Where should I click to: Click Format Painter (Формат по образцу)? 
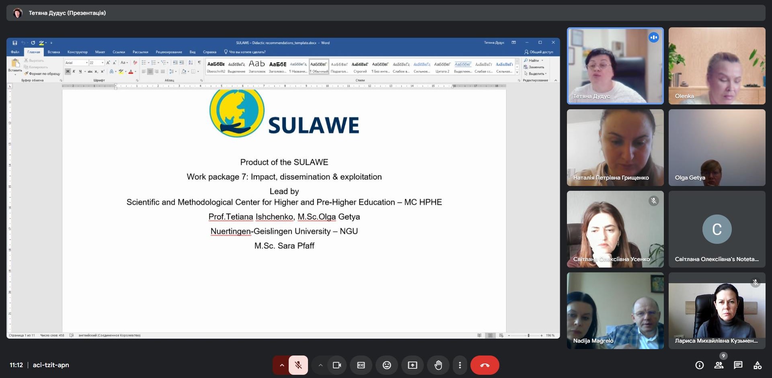pyautogui.click(x=42, y=74)
